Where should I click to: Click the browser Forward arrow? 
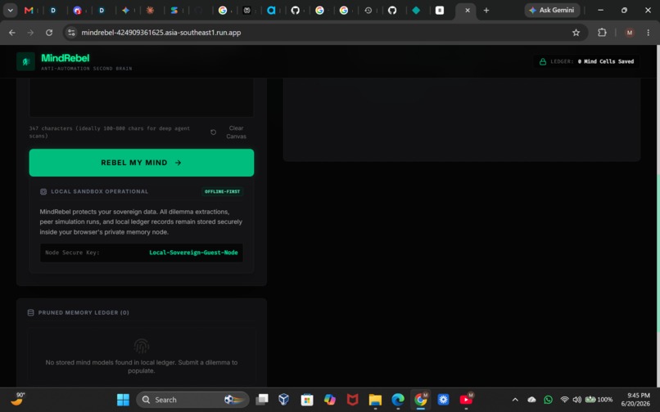tap(30, 33)
